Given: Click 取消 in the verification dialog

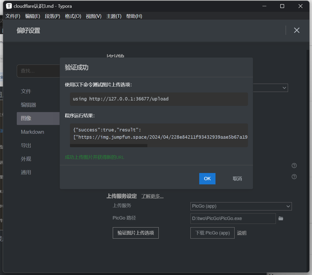Looking at the screenshot, I should click(x=237, y=179).
